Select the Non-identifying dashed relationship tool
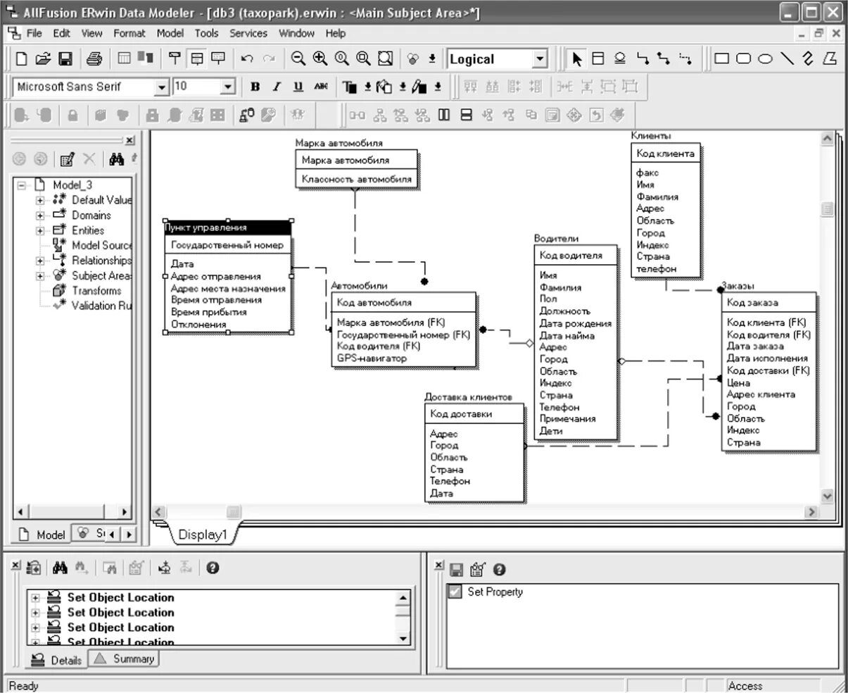This screenshot has width=848, height=693. 685,59
